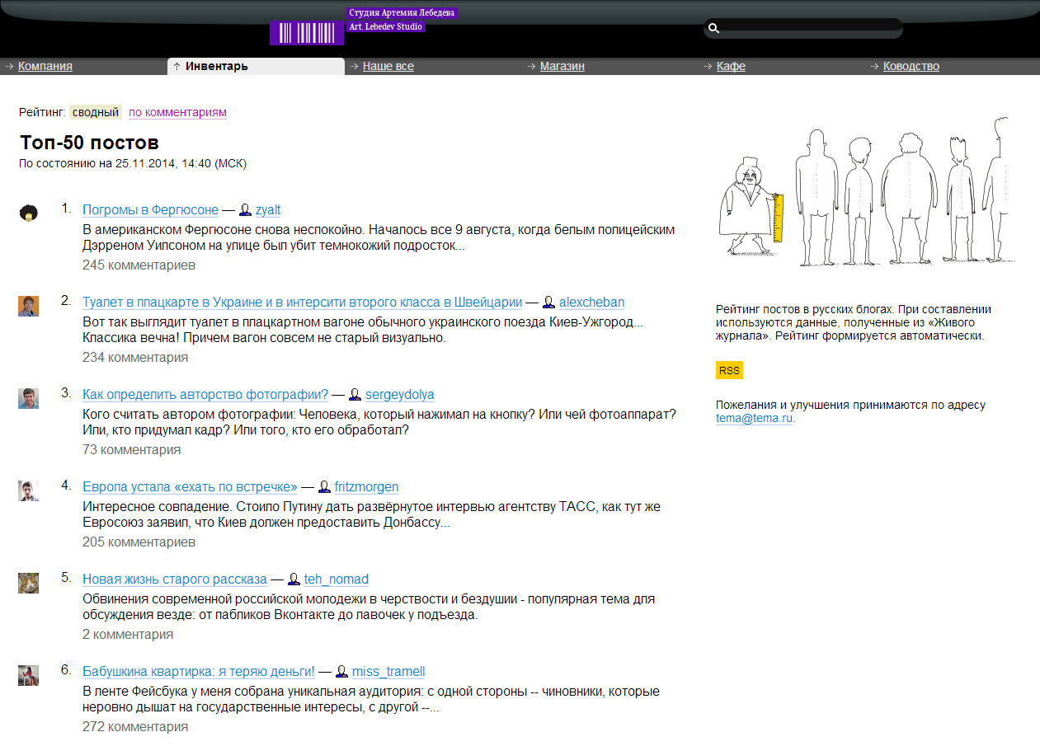
Task: Click the user icon beside fritzmorgen
Action: coord(324,487)
